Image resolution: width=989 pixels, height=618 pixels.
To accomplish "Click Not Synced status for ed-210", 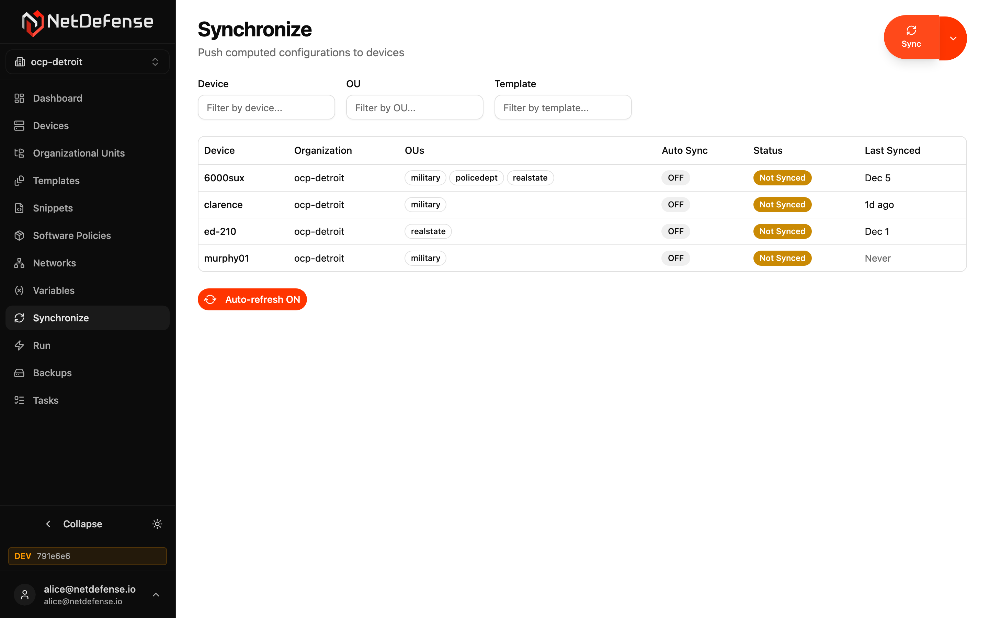I will coord(782,231).
